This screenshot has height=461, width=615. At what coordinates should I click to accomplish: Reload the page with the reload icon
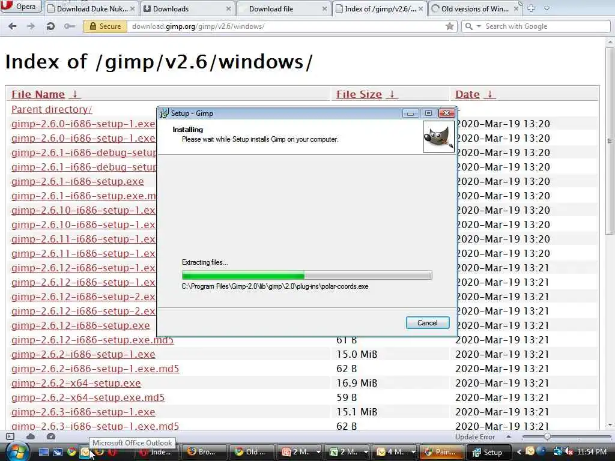coord(50,26)
